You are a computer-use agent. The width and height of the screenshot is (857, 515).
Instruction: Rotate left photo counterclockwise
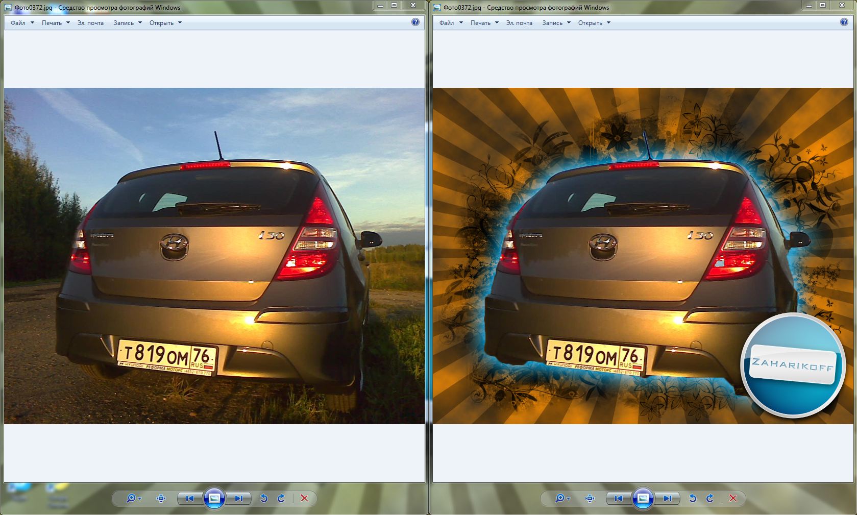click(264, 498)
